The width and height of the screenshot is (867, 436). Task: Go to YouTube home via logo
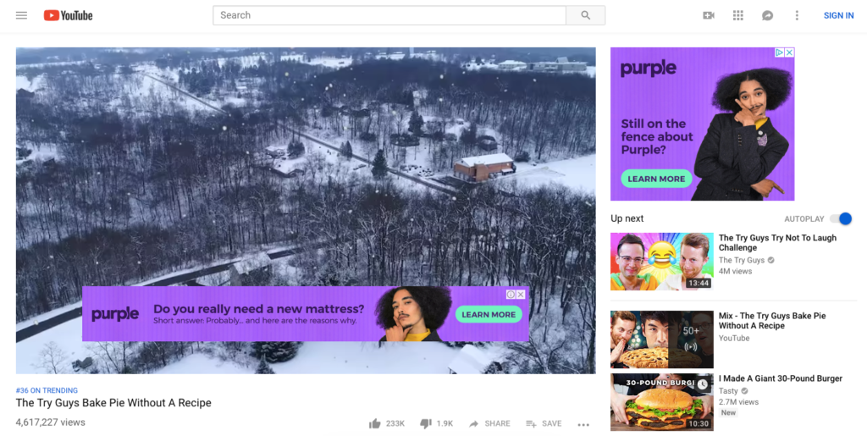click(x=68, y=15)
